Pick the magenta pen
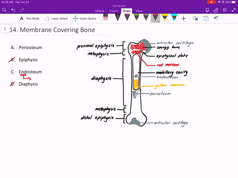Viewport: 238px width, 178px height. pyautogui.click(x=127, y=17)
